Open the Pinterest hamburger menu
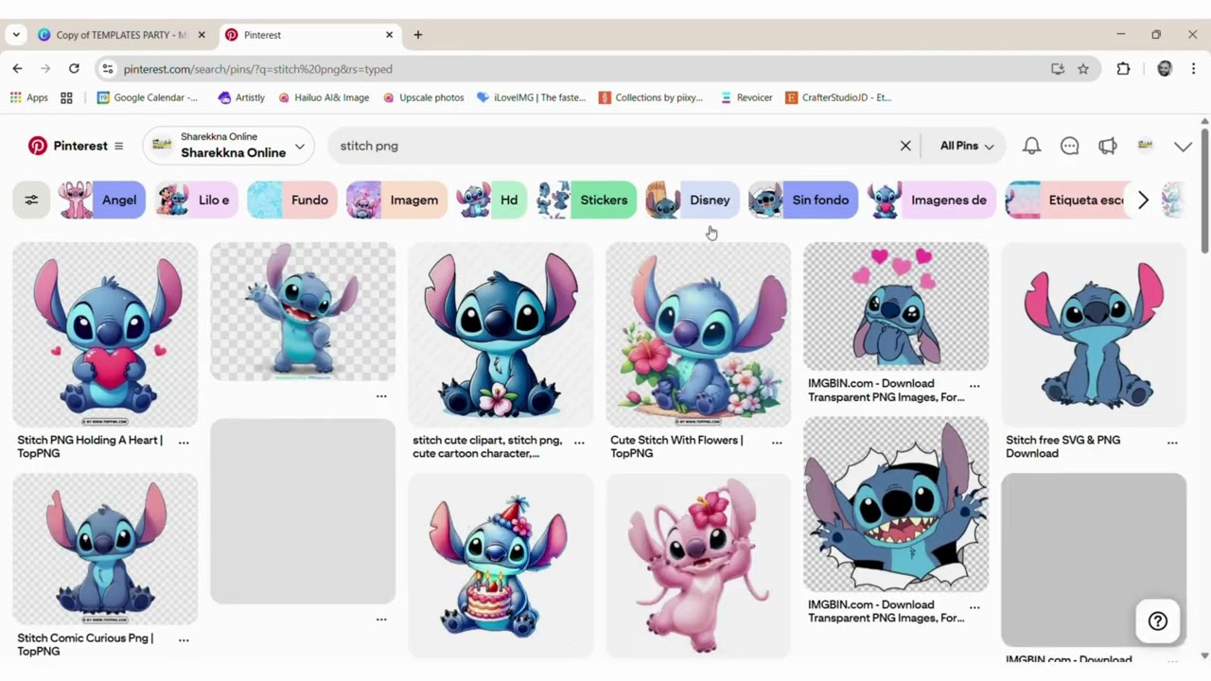The width and height of the screenshot is (1211, 681). pos(118,146)
